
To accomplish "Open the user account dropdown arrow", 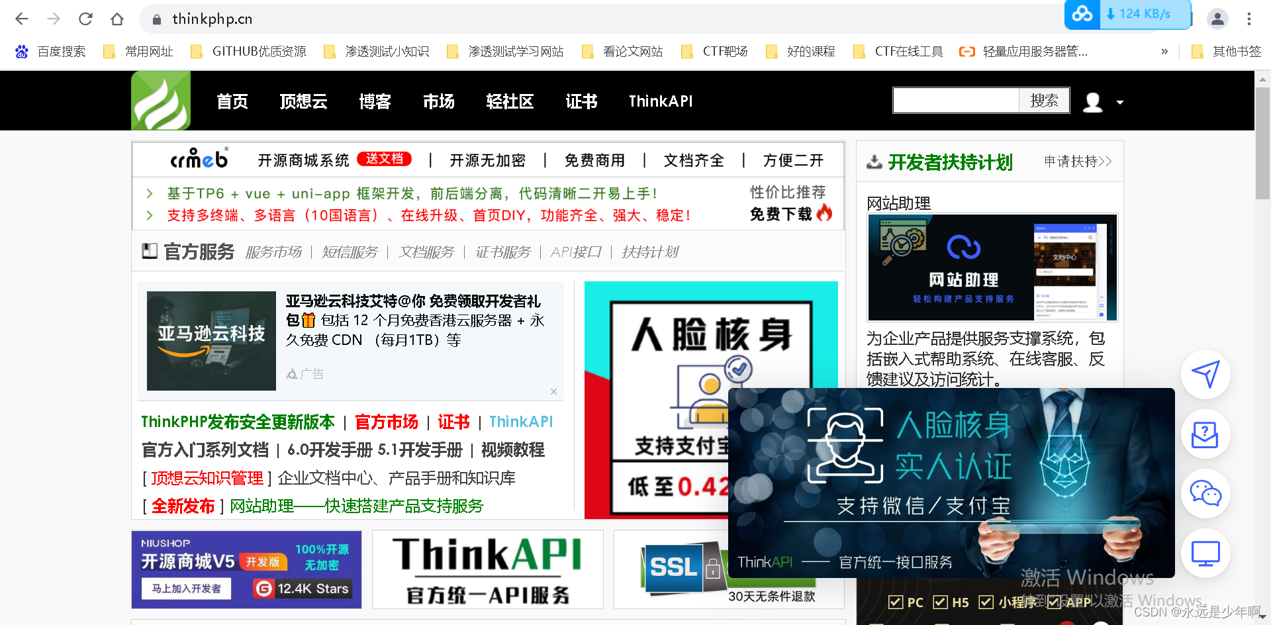I will pos(1120,103).
